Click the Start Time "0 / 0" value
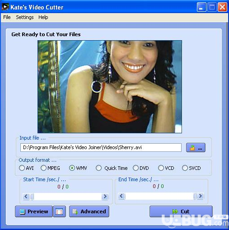229x230 pixels. pyautogui.click(x=63, y=187)
